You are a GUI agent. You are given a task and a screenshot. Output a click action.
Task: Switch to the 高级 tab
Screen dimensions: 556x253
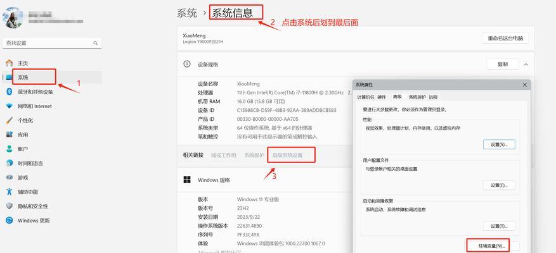[397, 97]
